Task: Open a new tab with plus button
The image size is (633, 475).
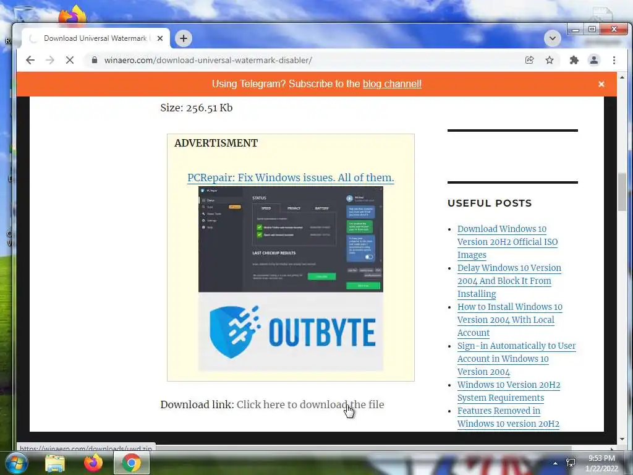Action: click(183, 38)
